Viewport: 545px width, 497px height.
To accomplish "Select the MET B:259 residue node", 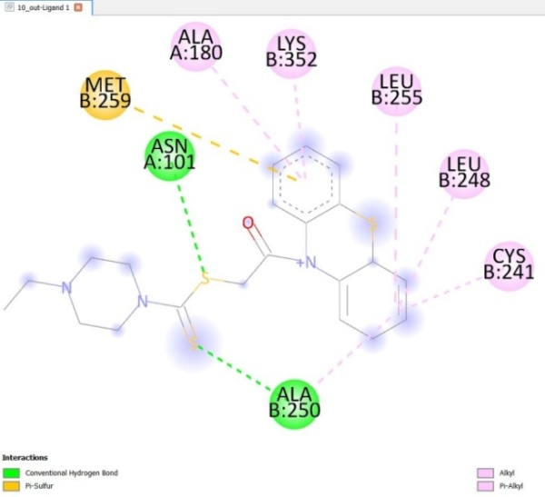I will (104, 93).
